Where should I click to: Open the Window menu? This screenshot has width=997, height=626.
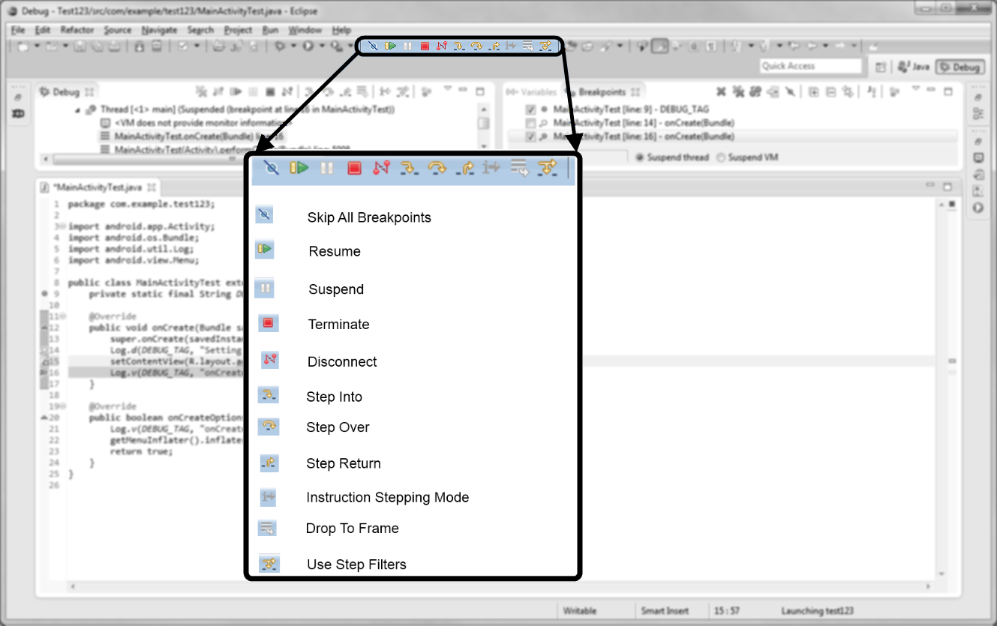(x=305, y=30)
